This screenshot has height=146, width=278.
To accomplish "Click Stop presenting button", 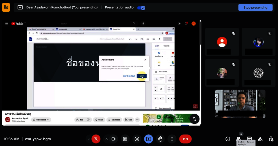I will pos(255,8).
